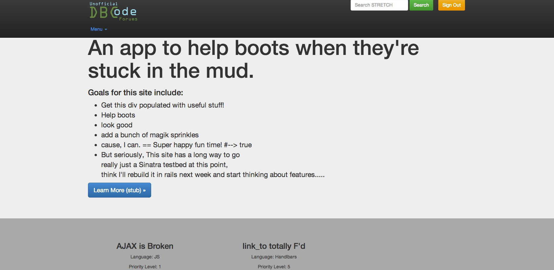Click the Language: JS label
The image size is (554, 270).
[145, 257]
